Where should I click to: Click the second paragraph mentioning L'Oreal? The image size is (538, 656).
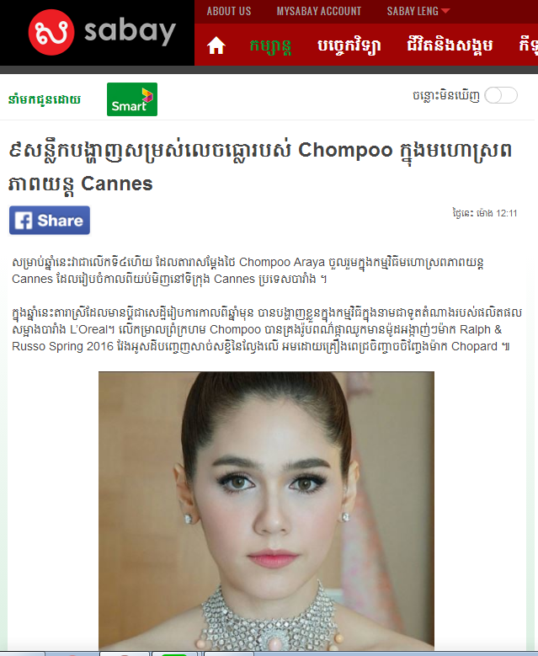point(267,329)
